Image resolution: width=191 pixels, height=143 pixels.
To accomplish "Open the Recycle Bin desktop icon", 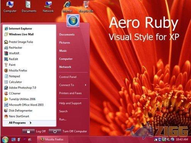I will pyautogui.click(x=86, y=6).
